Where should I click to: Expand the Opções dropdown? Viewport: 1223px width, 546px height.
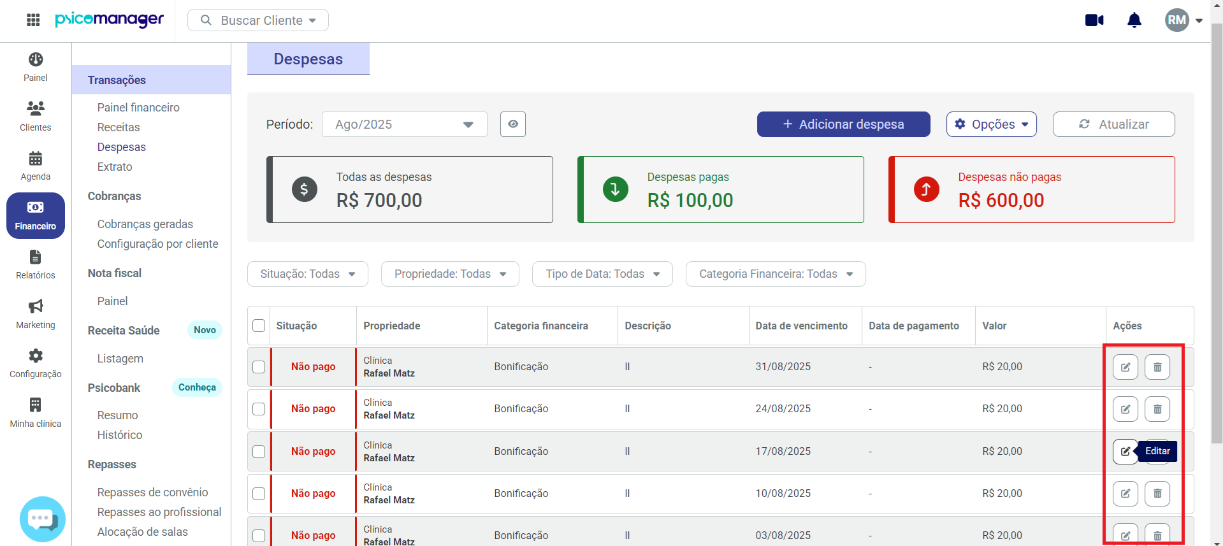[x=992, y=124]
